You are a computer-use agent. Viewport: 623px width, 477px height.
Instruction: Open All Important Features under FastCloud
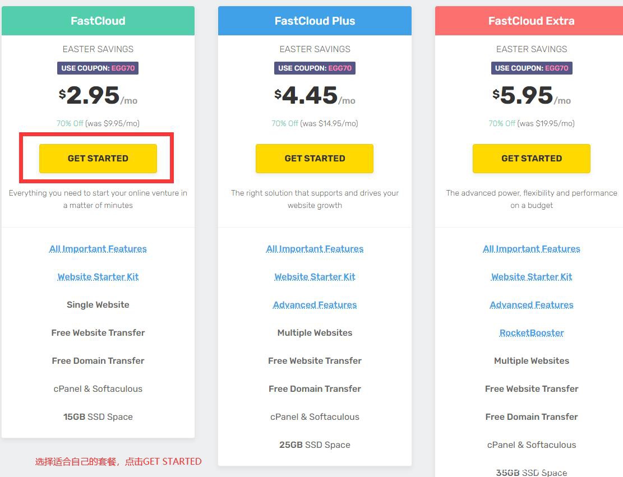[98, 249]
